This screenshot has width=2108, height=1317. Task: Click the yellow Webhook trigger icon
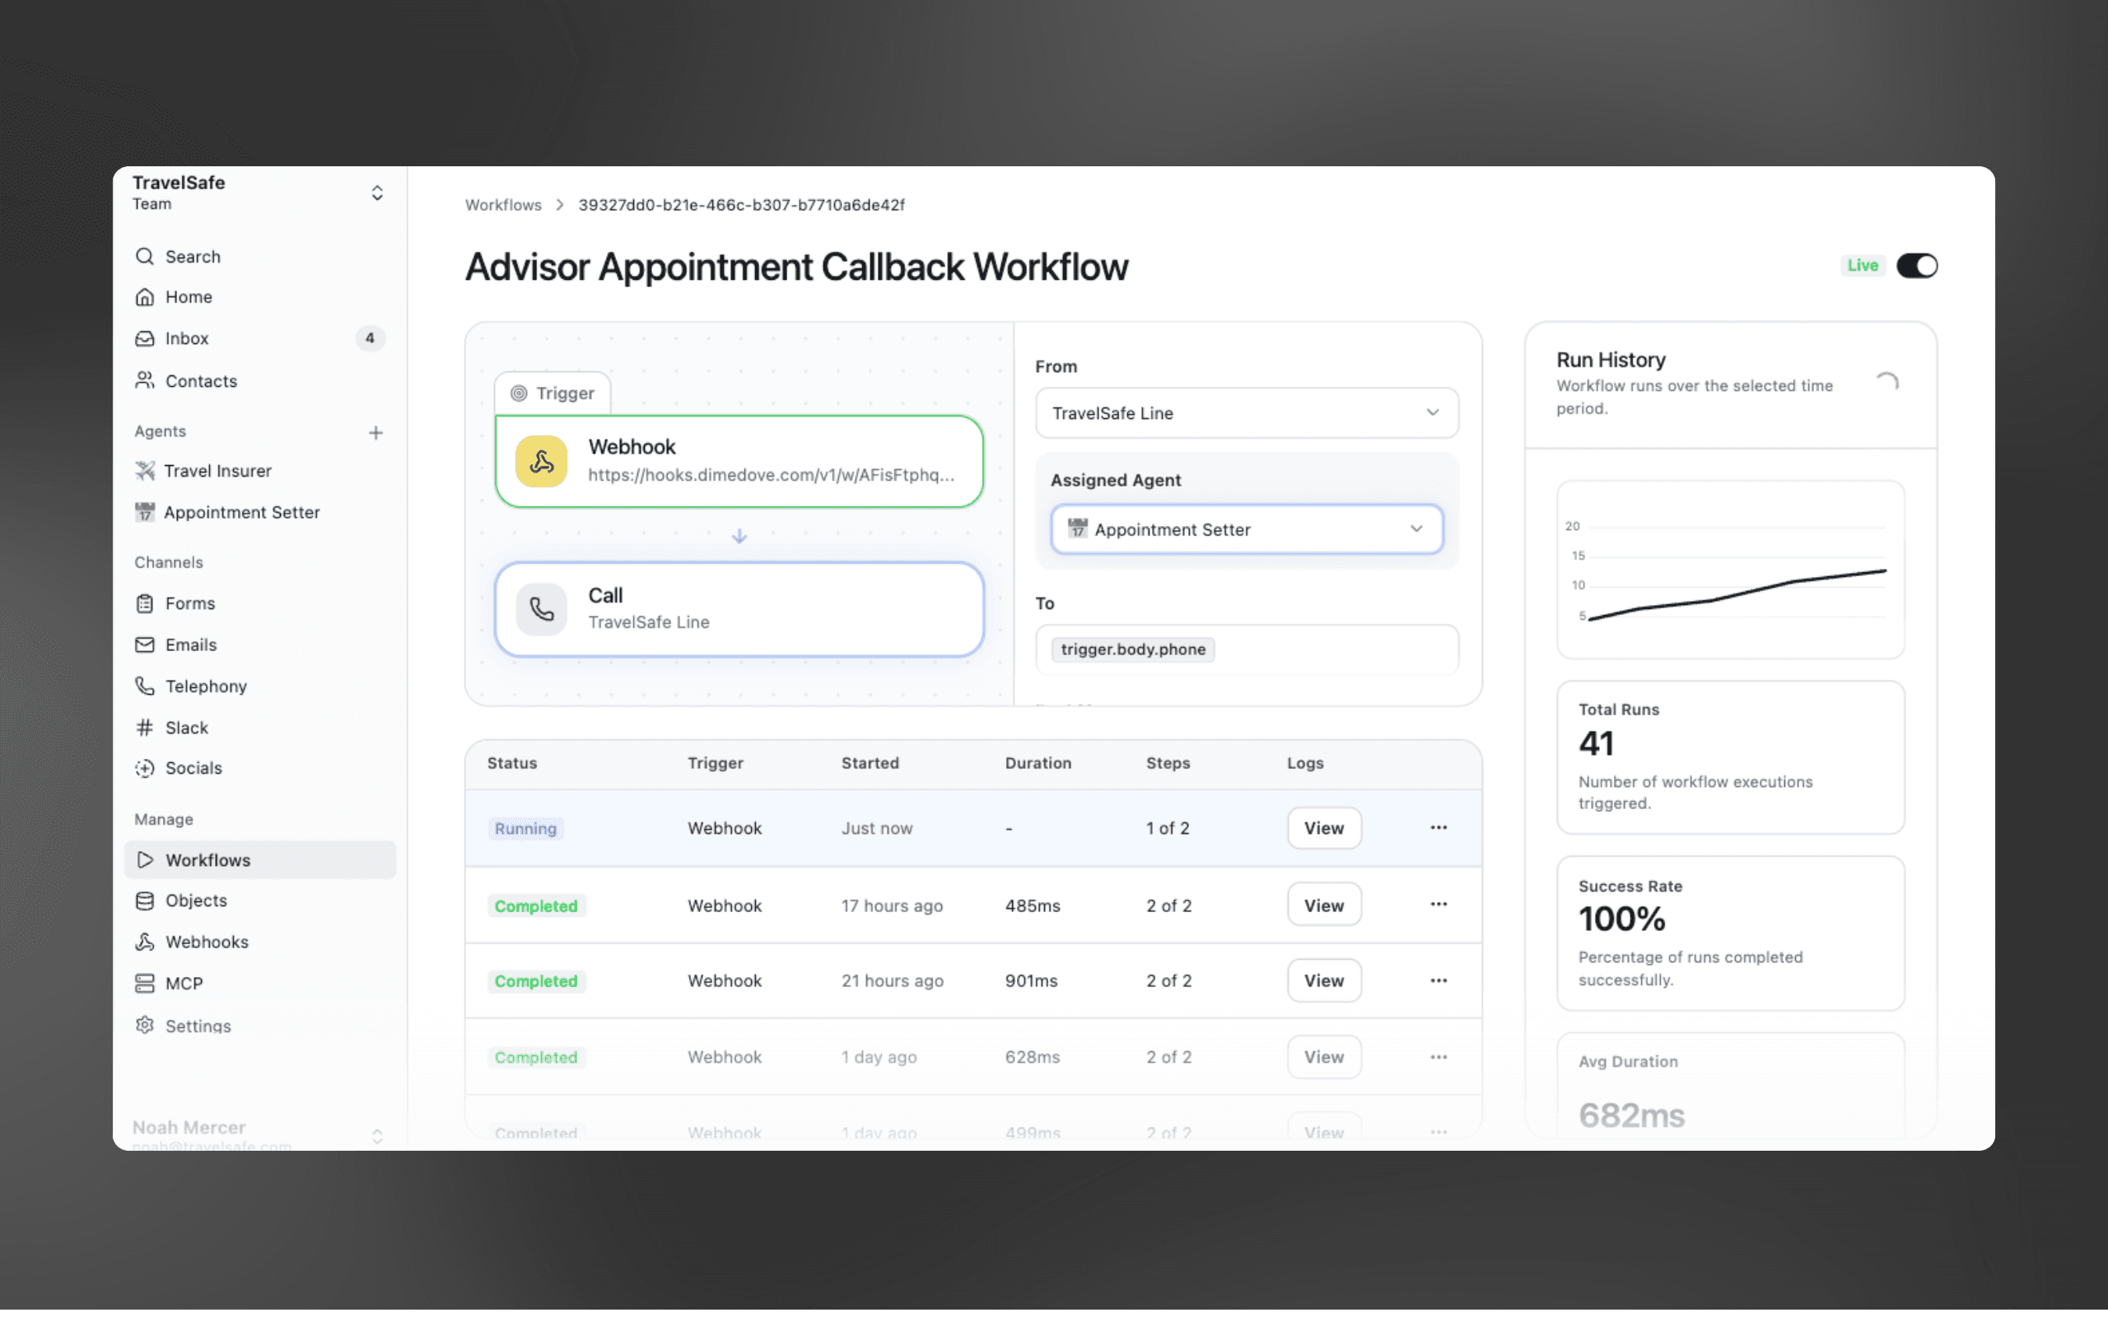[541, 461]
